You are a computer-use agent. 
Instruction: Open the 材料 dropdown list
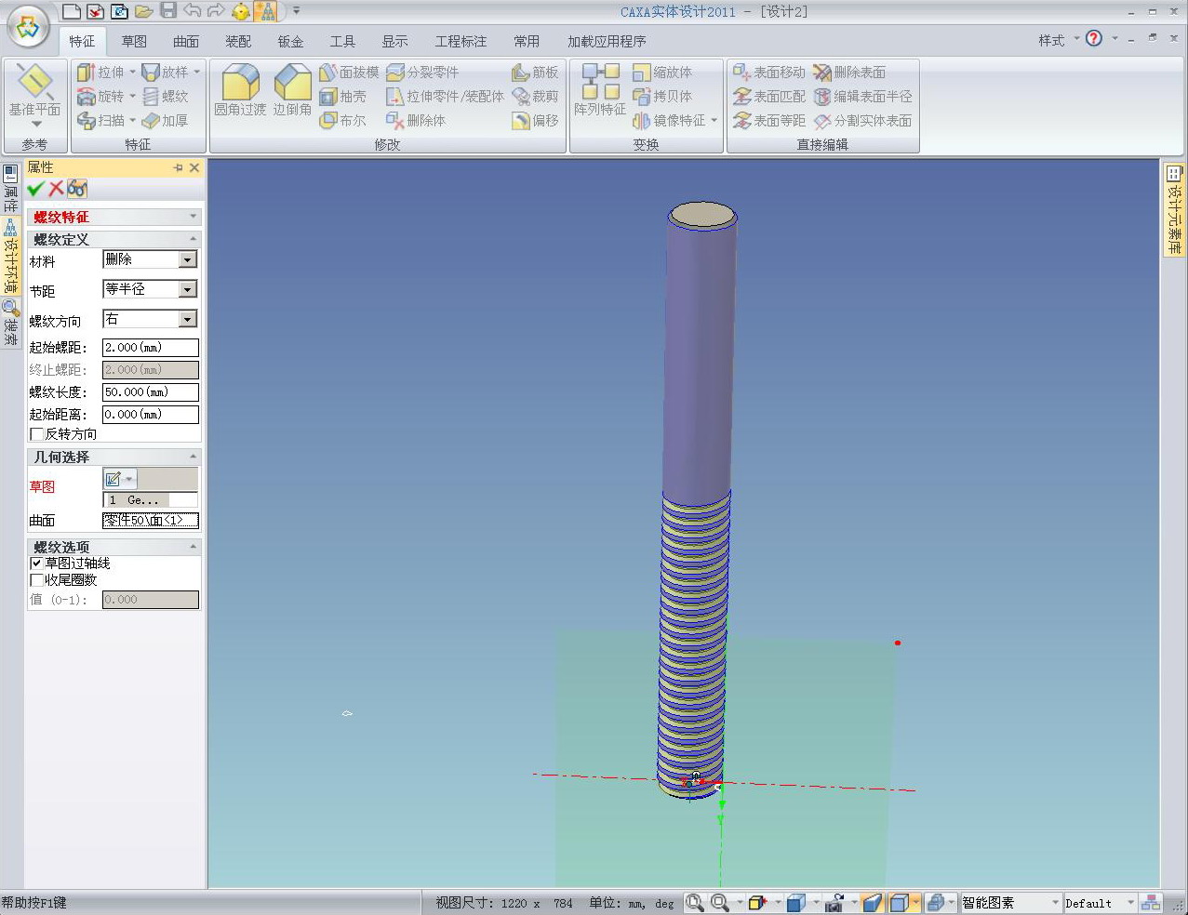(x=188, y=260)
